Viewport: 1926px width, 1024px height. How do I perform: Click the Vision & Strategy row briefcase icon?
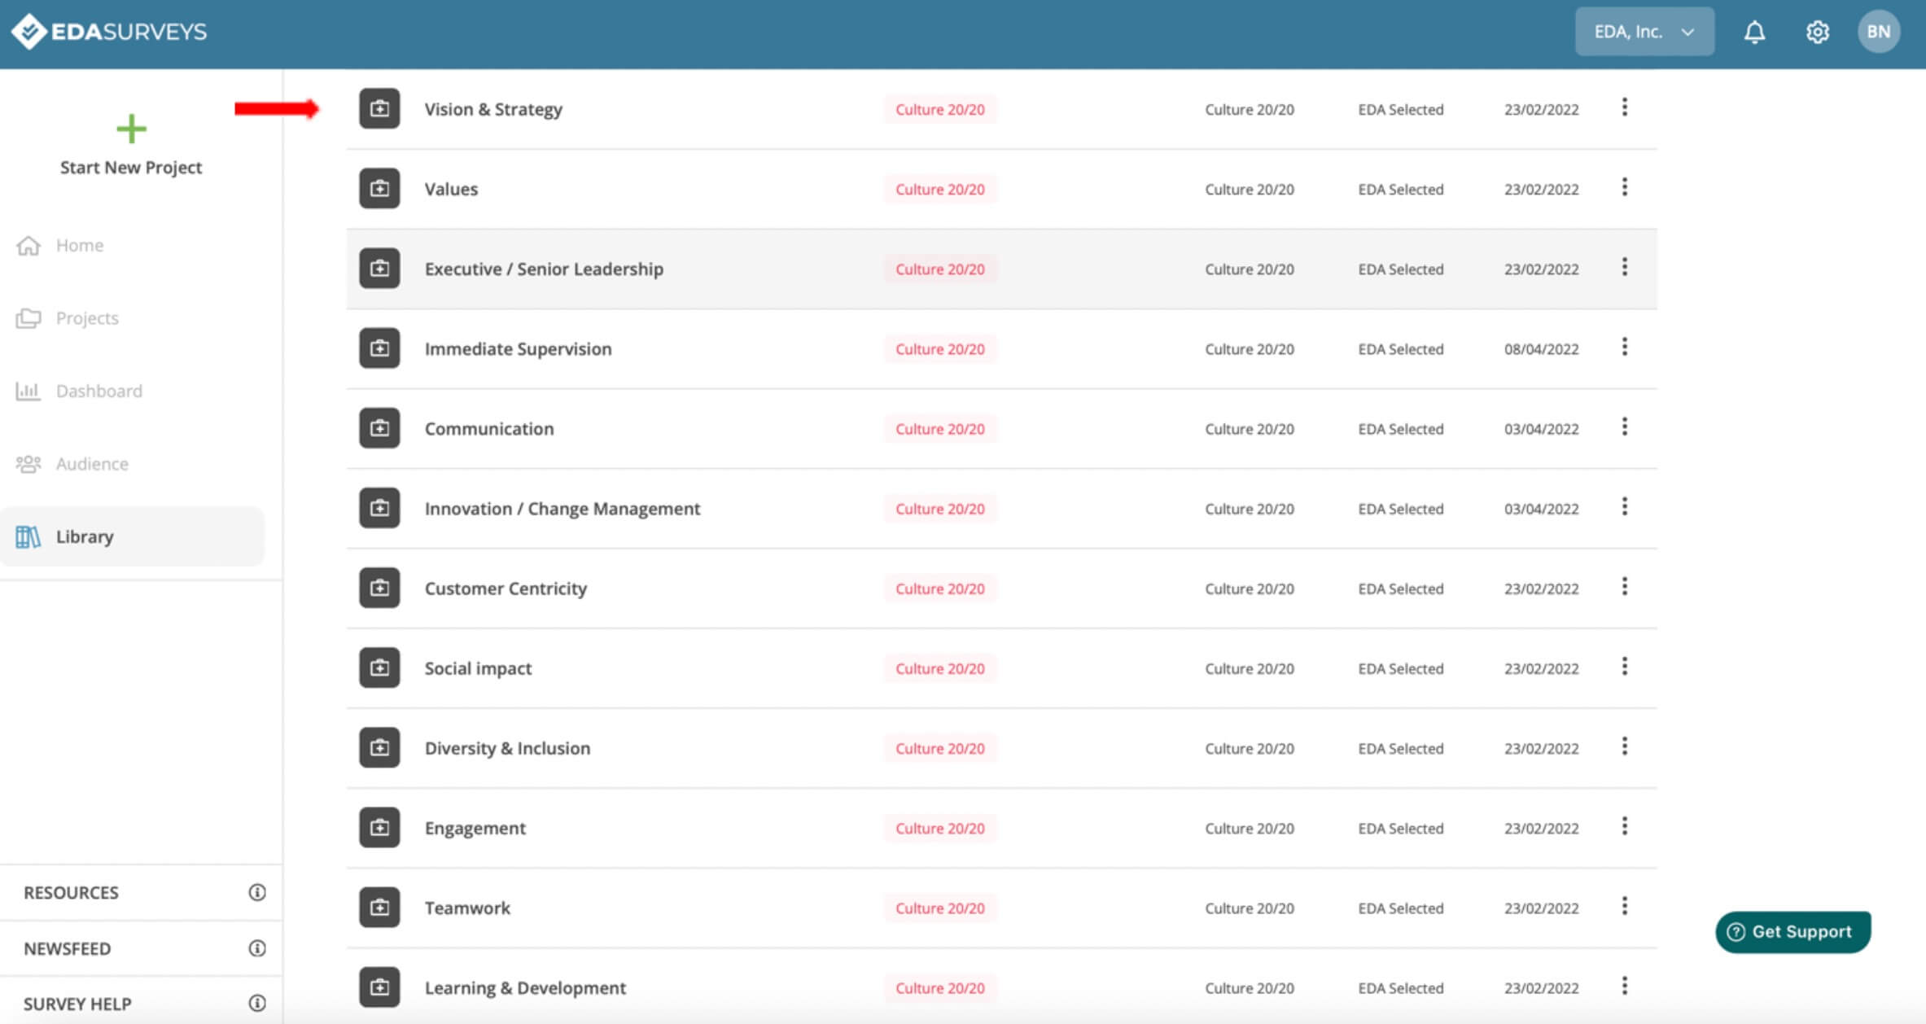[379, 108]
